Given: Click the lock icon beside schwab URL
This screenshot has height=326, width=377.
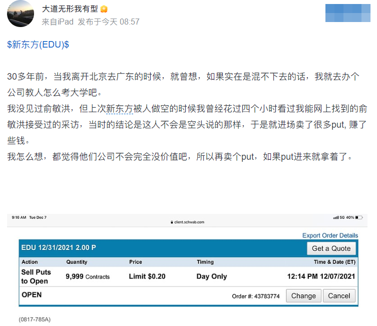Looking at the screenshot, I should 172,222.
